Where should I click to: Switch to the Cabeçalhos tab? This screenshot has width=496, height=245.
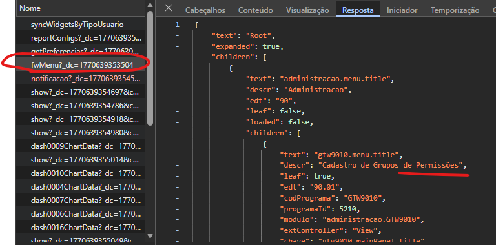[205, 10]
